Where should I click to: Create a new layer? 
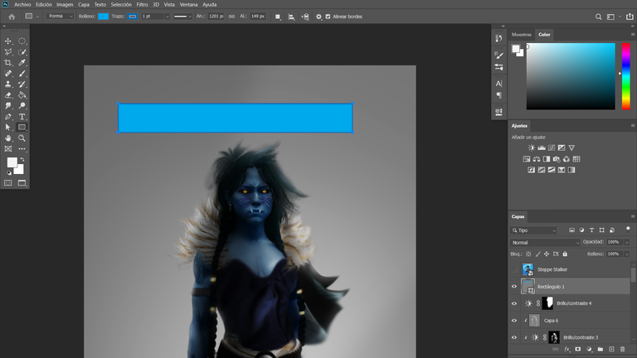[x=611, y=349]
